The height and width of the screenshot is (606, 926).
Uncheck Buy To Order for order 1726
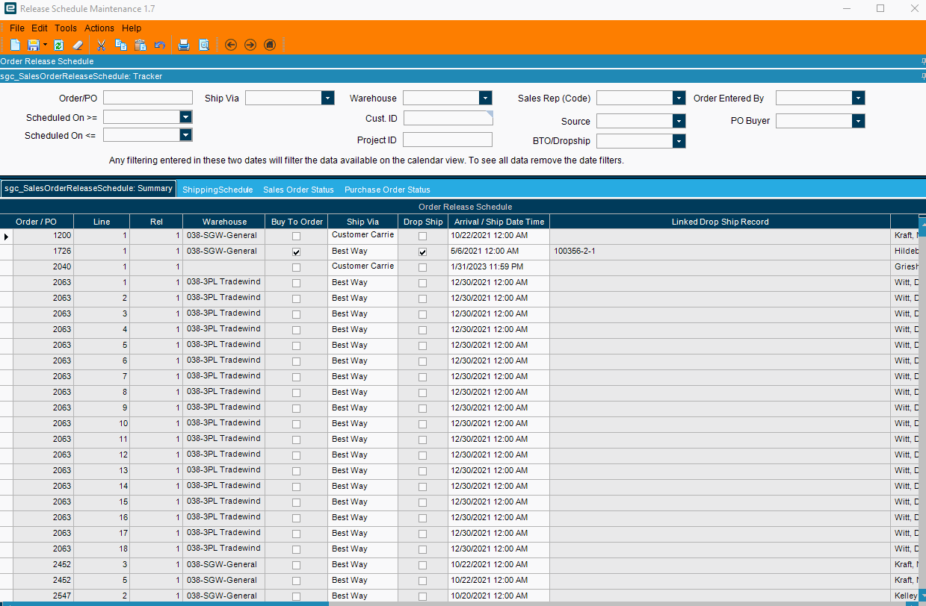click(297, 252)
